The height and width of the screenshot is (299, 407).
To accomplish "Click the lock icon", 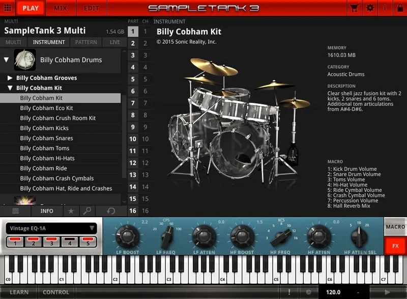I will [400, 8].
